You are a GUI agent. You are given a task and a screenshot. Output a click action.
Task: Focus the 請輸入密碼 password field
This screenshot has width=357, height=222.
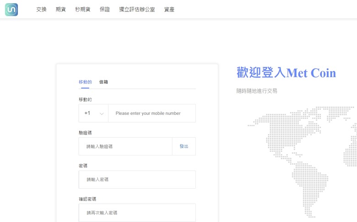coord(137,180)
